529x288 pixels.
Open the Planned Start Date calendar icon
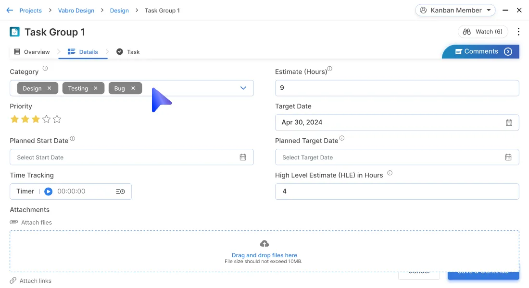[243, 157]
